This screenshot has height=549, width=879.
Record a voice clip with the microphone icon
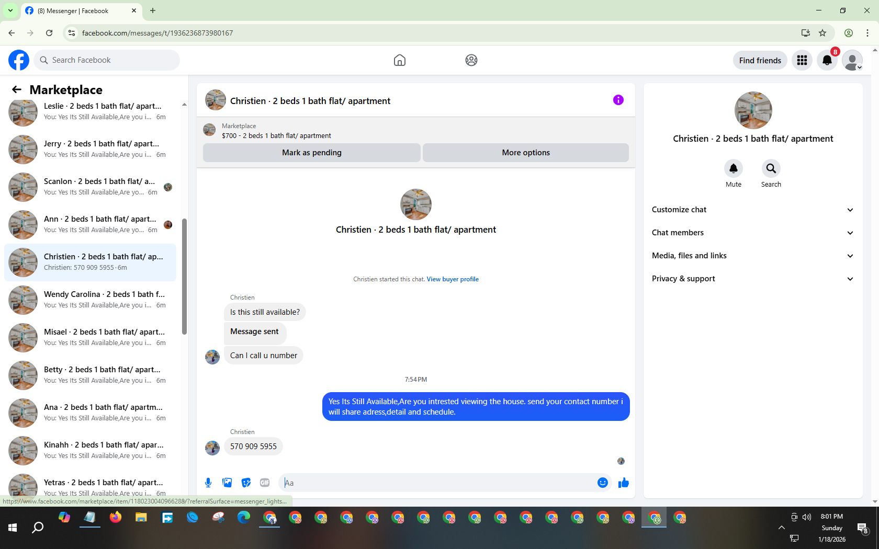click(x=208, y=483)
